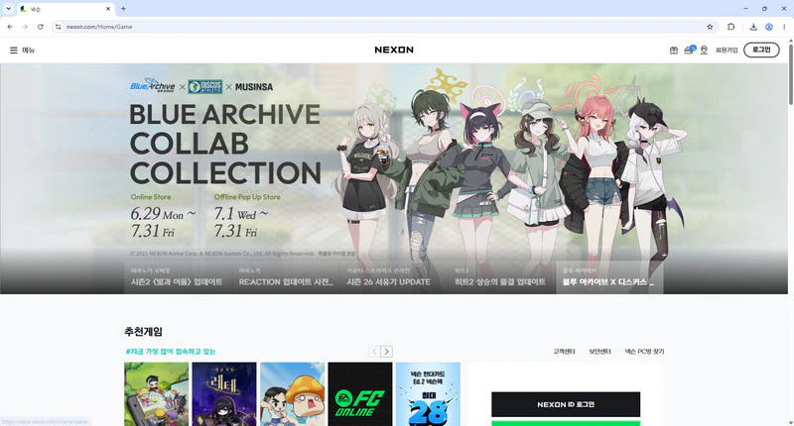Open the orange mushroom game thumbnail
Image resolution: width=794 pixels, height=426 pixels.
pos(292,393)
